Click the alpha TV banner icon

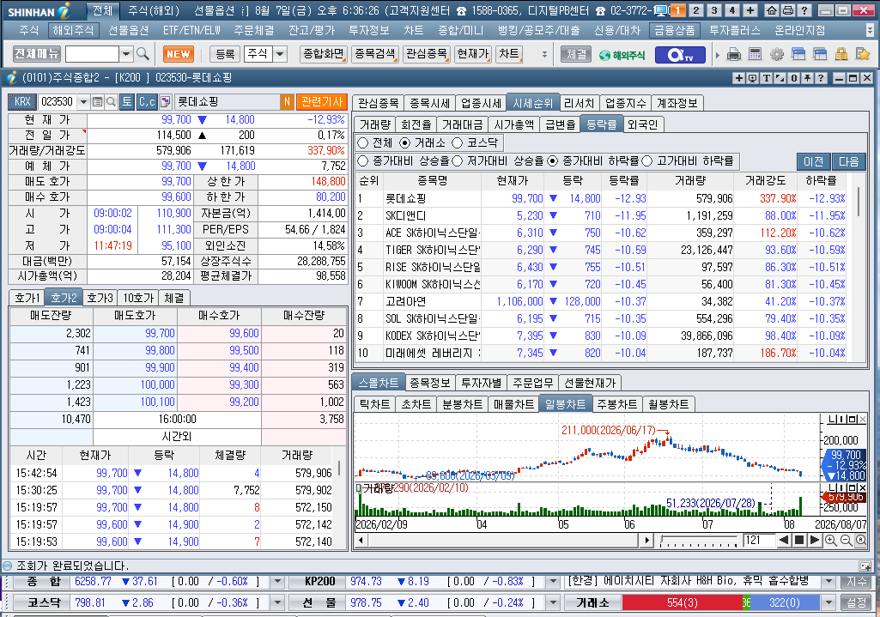click(x=682, y=54)
